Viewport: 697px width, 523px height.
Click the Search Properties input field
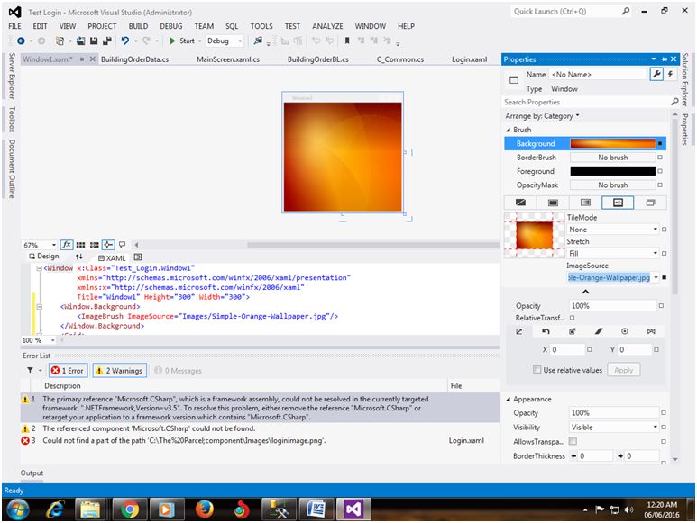587,102
